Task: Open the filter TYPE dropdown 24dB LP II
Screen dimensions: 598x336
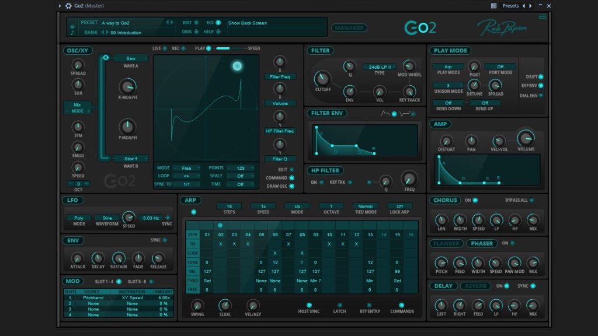Action: pyautogui.click(x=380, y=67)
